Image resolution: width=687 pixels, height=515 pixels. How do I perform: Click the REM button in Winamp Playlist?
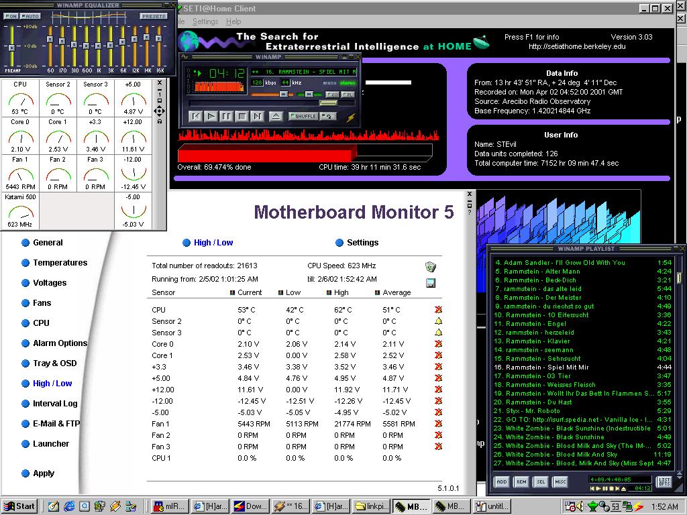tap(521, 481)
